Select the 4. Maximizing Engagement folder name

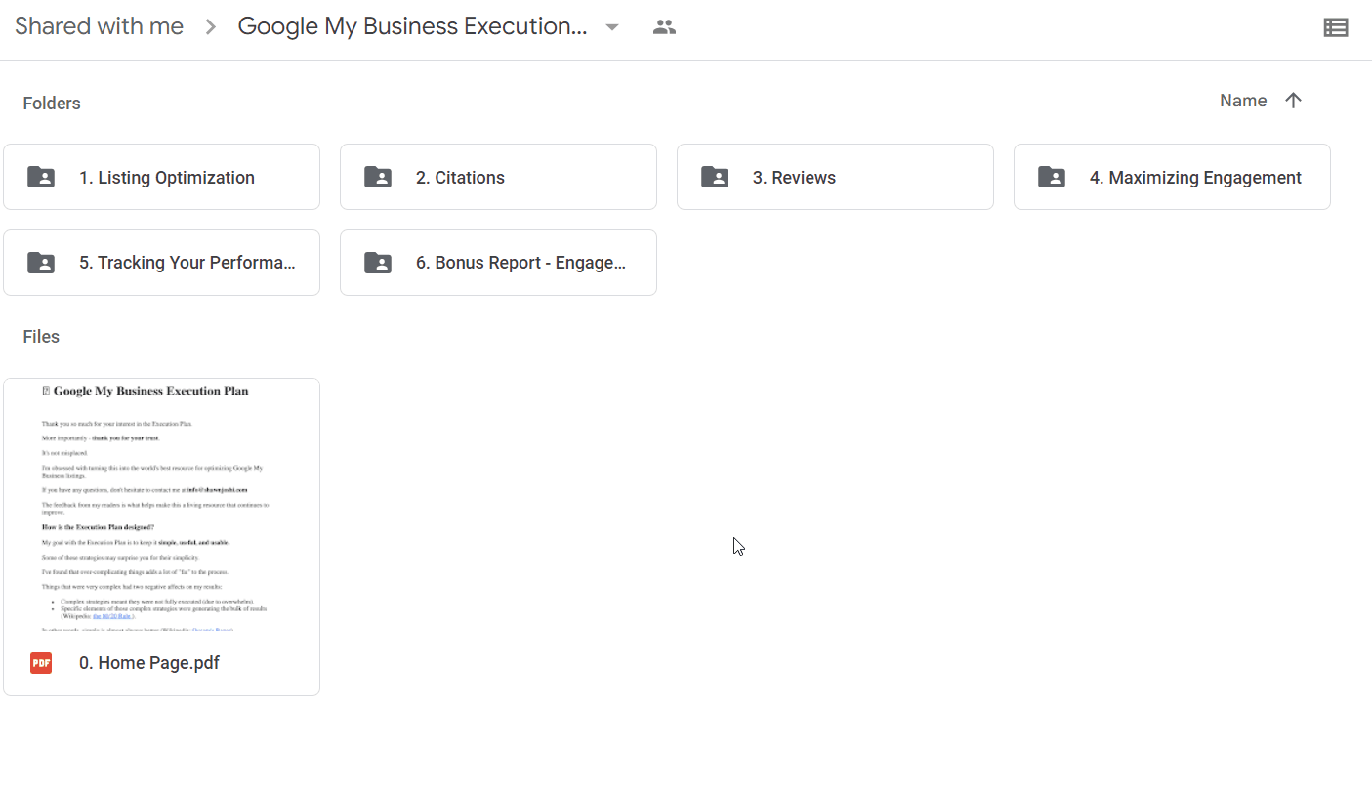click(x=1195, y=178)
